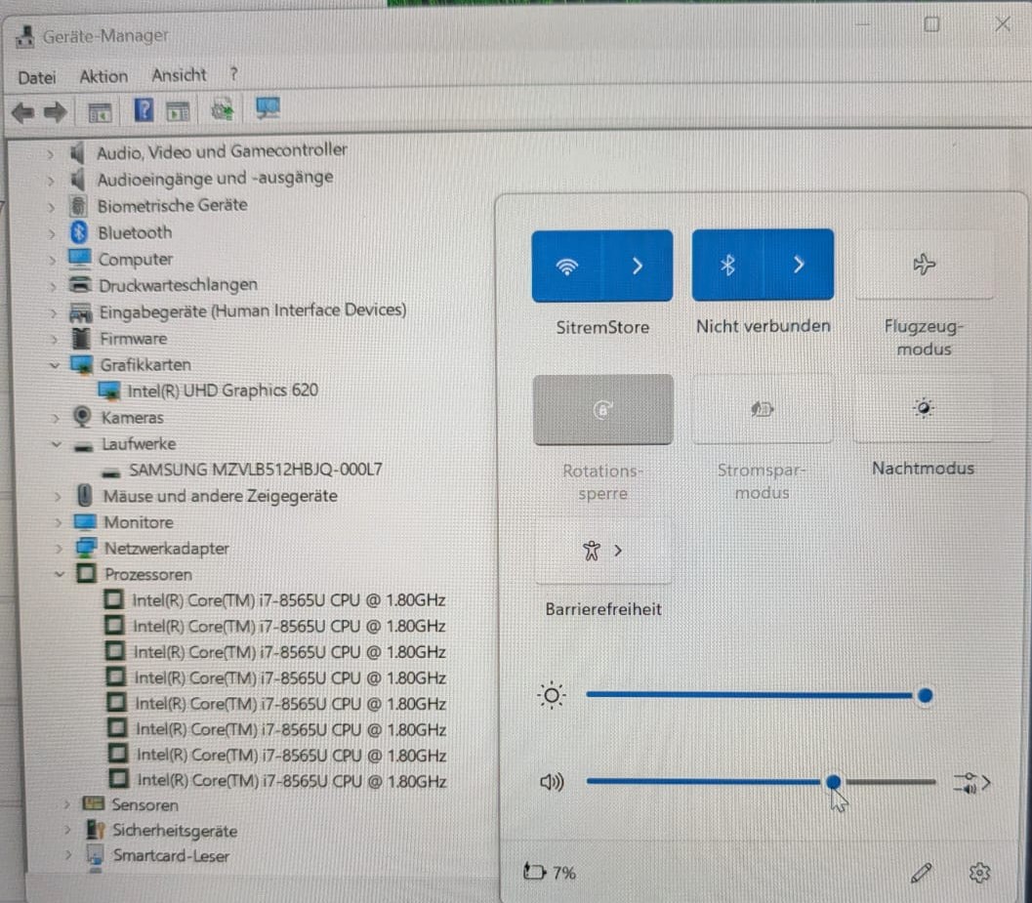Screen dimensions: 1032x903
Task: Click the battery 7% indicator
Action: (550, 872)
